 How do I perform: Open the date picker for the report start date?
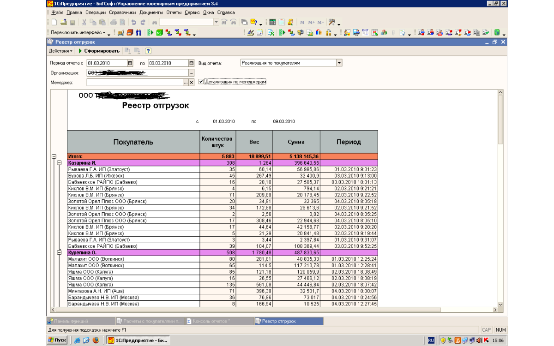tap(130, 63)
